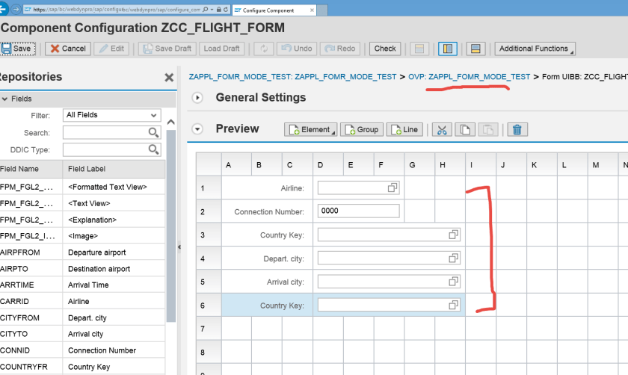Click the Field Label column header
The width and height of the screenshot is (628, 375).
114,169
